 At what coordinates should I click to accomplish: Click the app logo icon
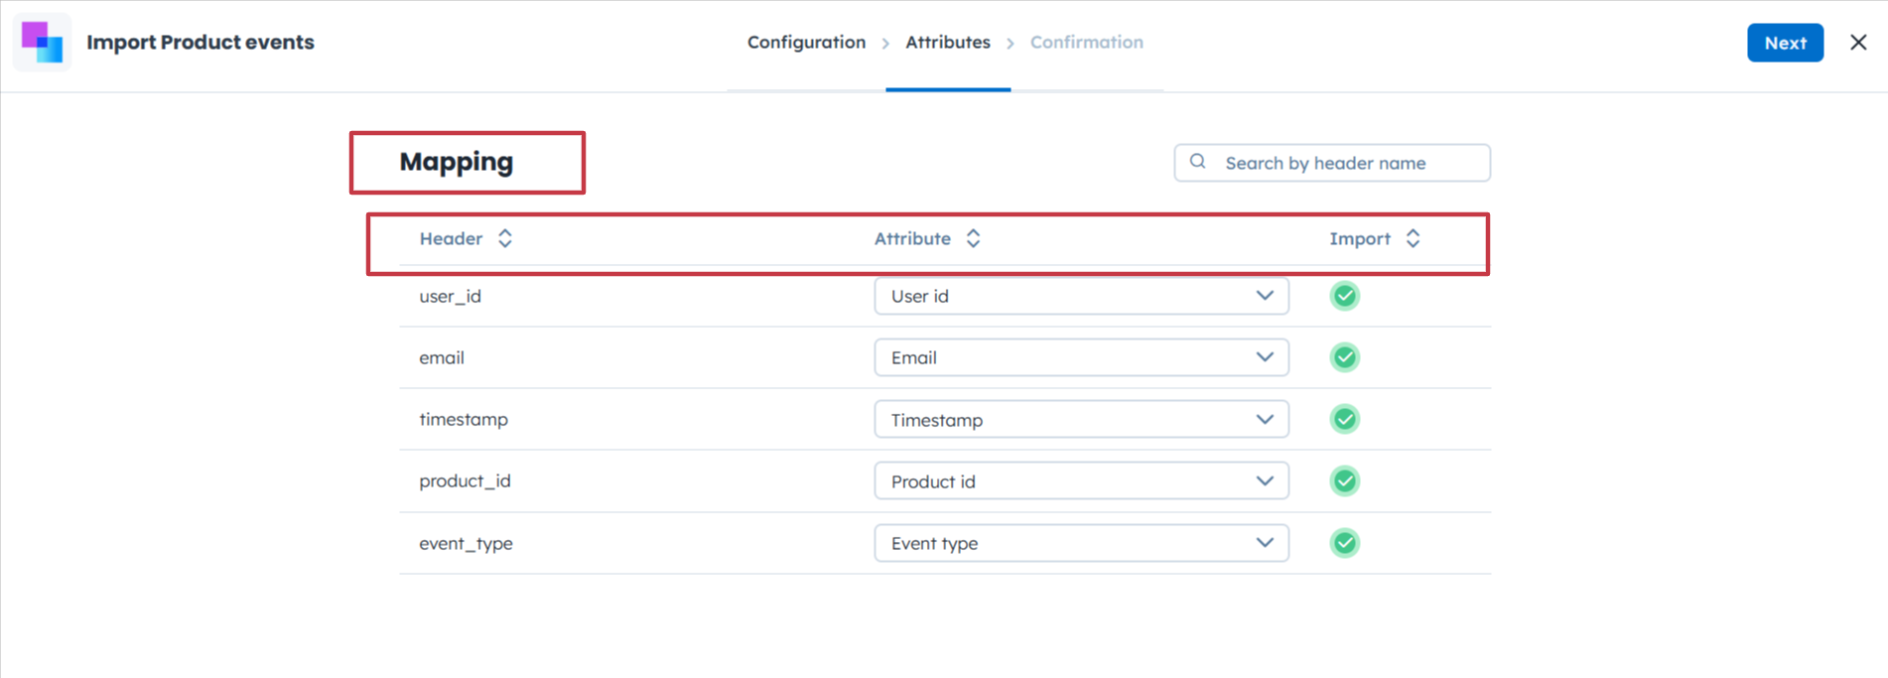(42, 43)
